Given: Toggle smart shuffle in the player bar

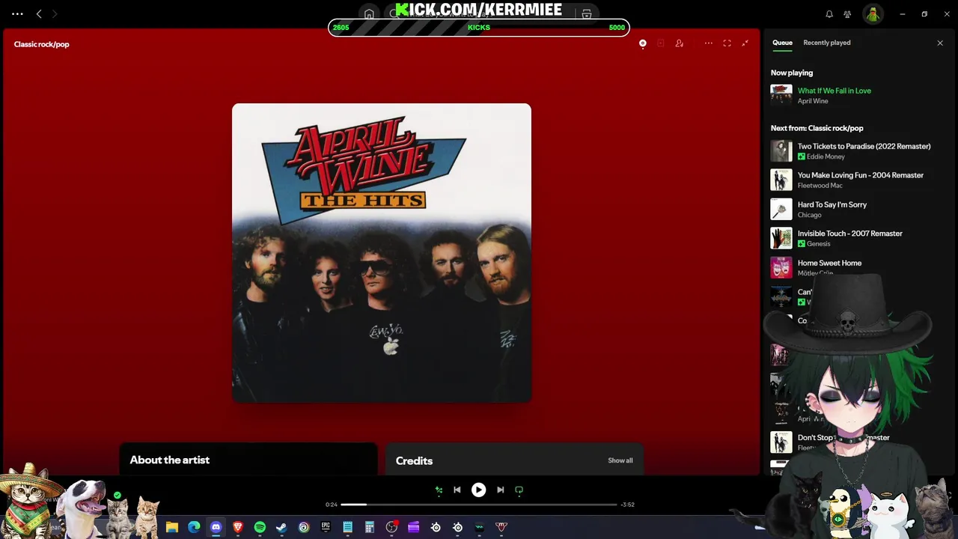Looking at the screenshot, I should pos(439,490).
